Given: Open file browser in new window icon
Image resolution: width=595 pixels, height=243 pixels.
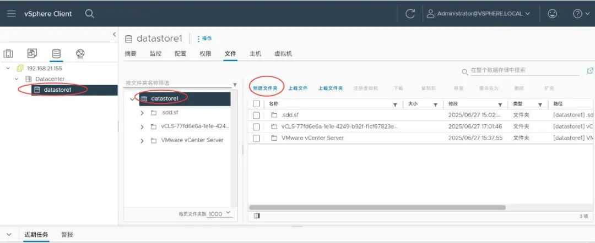Looking at the screenshot, I should click(x=590, y=71).
